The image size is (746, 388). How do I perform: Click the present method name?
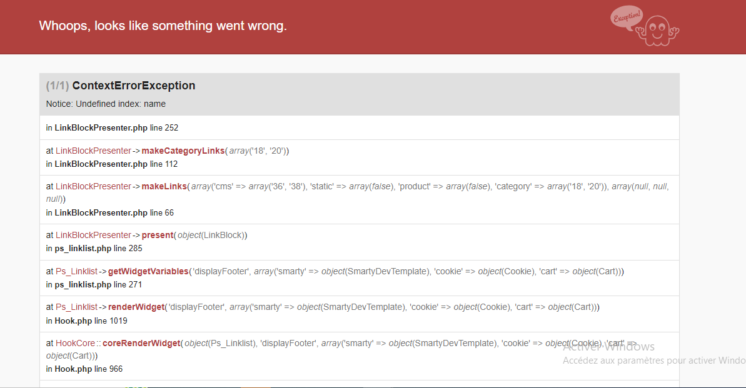click(158, 235)
